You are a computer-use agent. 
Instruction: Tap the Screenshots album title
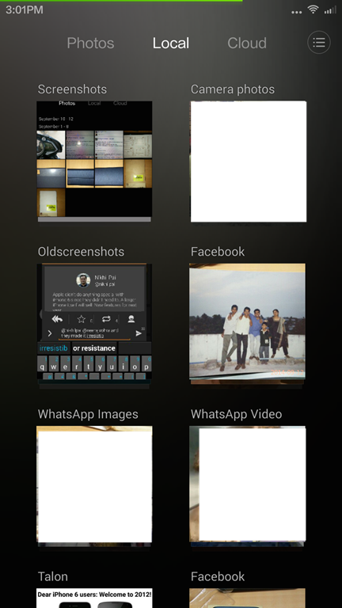pyautogui.click(x=72, y=89)
